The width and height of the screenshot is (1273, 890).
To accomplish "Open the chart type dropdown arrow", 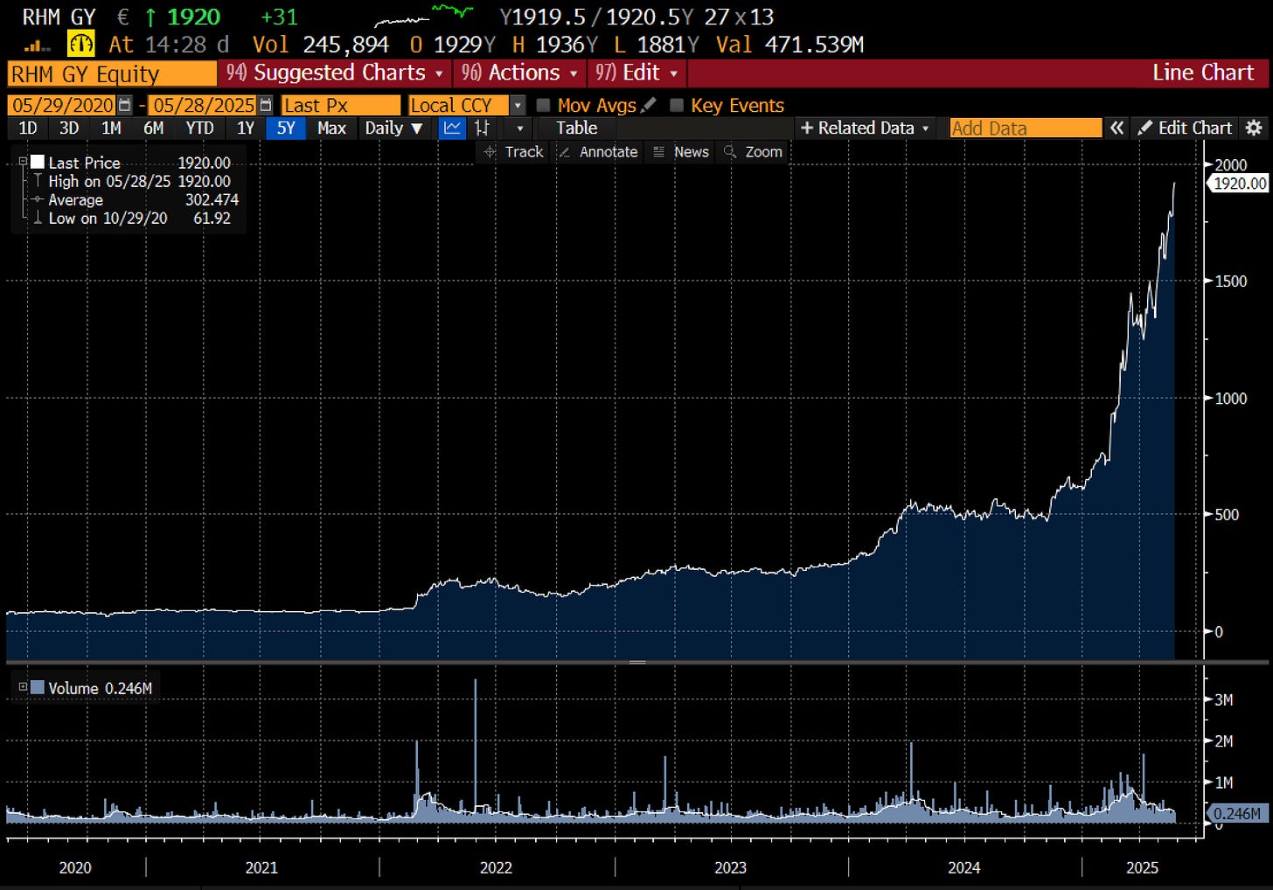I will pyautogui.click(x=520, y=128).
